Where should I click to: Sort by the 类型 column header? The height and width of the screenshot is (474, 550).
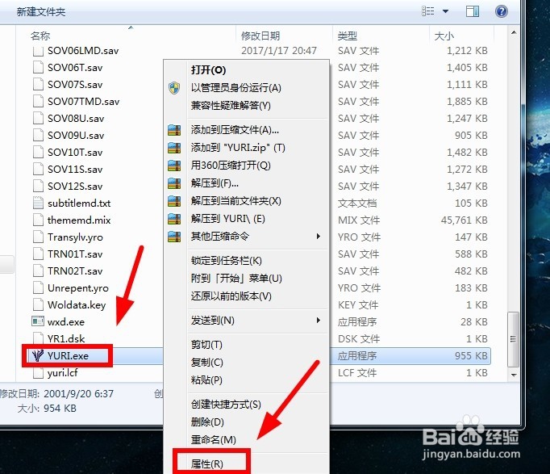pos(348,36)
